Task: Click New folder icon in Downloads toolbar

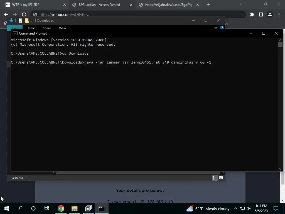Action: (x=27, y=21)
